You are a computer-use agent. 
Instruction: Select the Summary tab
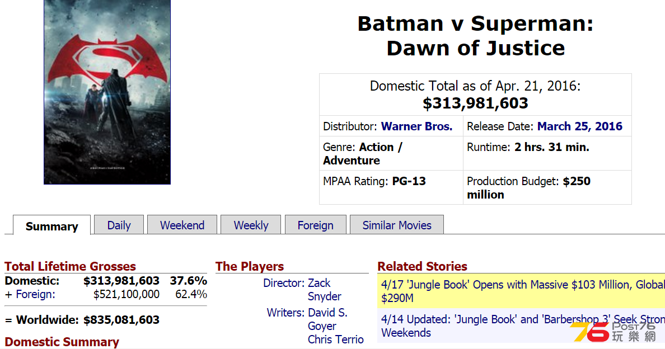(51, 226)
